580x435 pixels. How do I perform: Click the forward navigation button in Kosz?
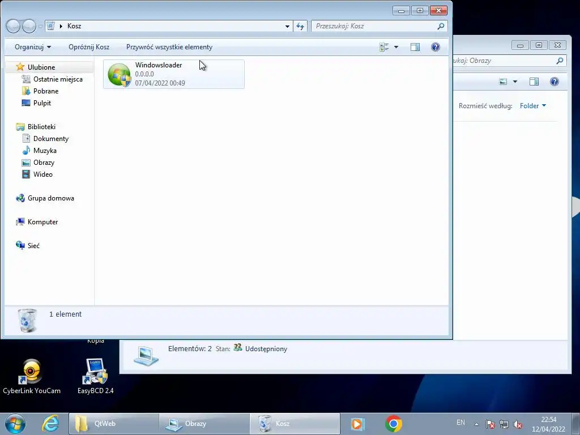click(29, 26)
